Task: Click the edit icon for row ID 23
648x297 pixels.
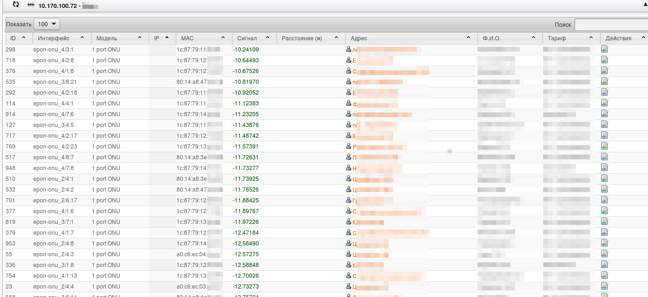Action: 604,286
